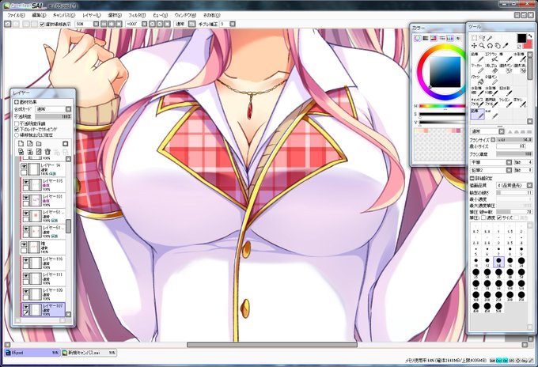Hide the レイヤー111 layer
The width and height of the screenshot is (538, 367).
(x=26, y=275)
